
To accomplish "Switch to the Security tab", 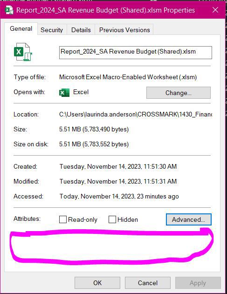I will [x=52, y=30].
